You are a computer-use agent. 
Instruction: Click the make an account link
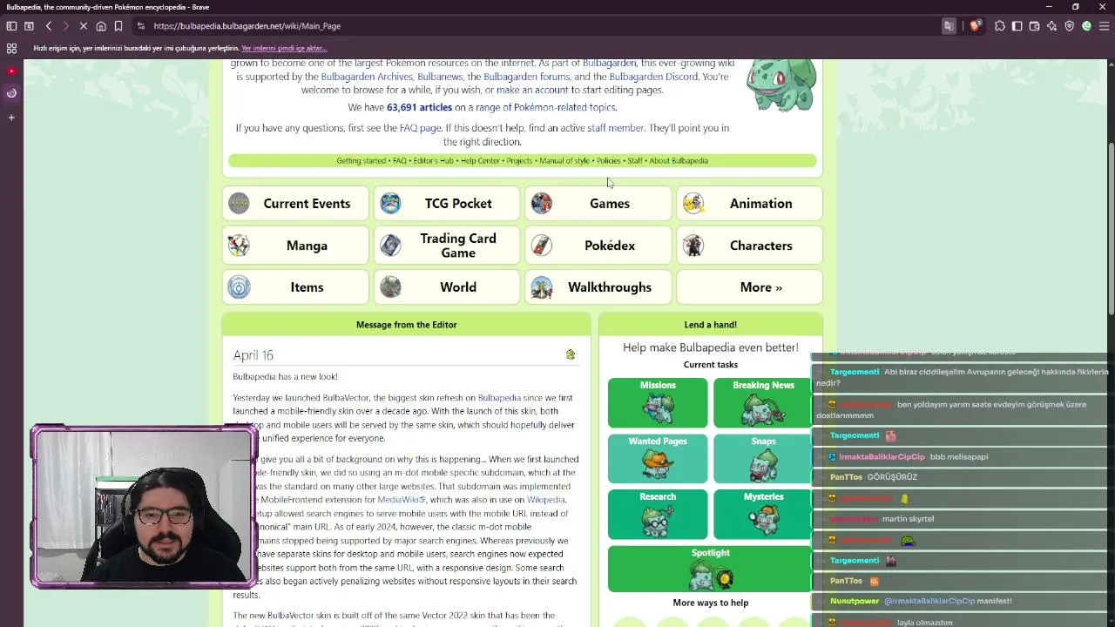point(532,90)
